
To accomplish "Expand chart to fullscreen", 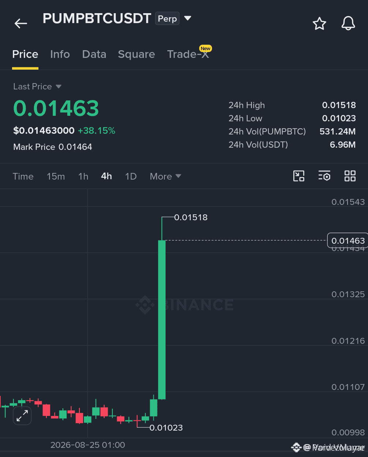I will coord(22,416).
